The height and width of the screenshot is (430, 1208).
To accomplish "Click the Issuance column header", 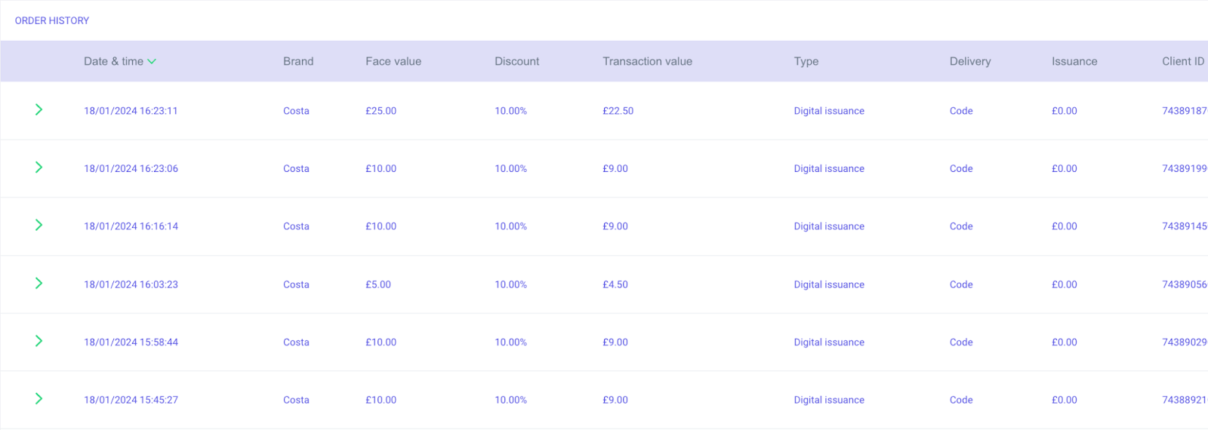I will [x=1074, y=62].
